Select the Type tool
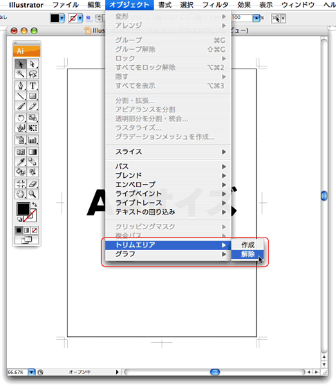The height and width of the screenshot is (385, 336). coord(32,86)
